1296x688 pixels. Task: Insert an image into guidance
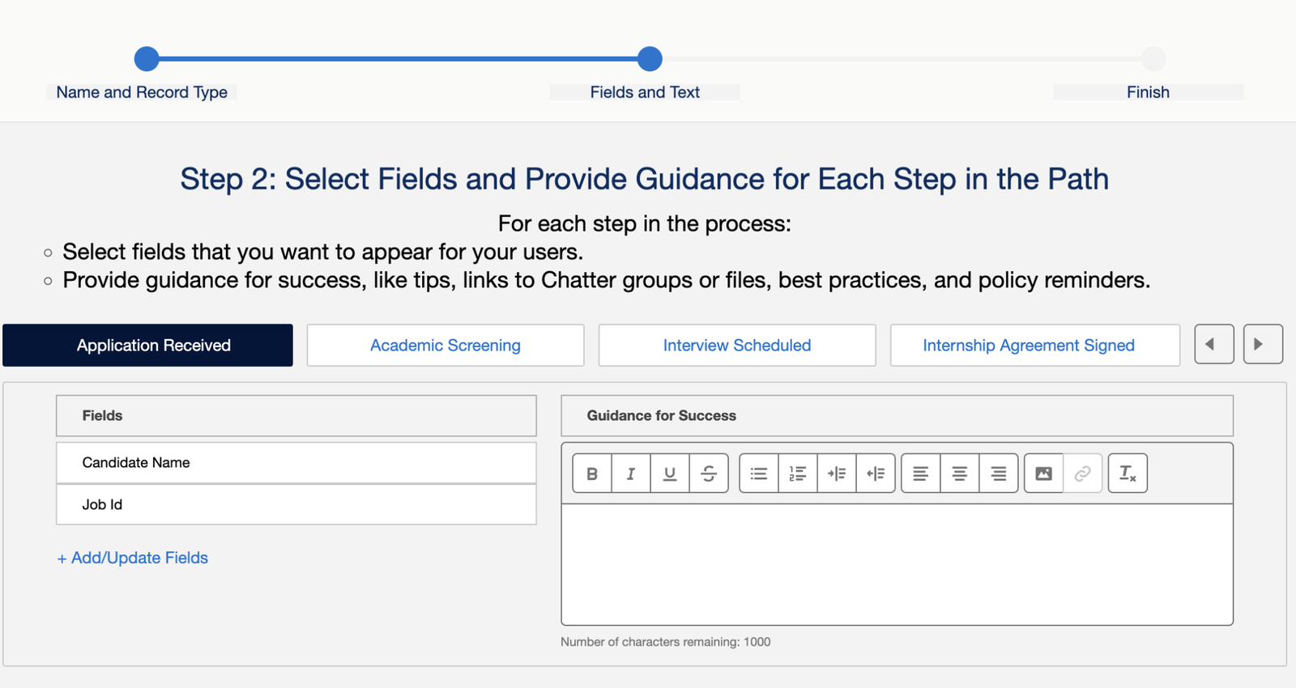[x=1044, y=474]
